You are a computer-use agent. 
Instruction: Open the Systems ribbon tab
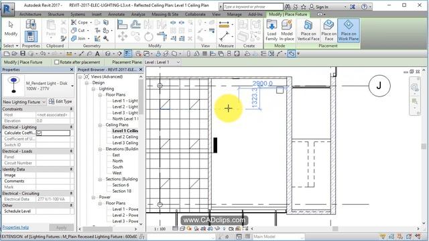click(x=78, y=14)
